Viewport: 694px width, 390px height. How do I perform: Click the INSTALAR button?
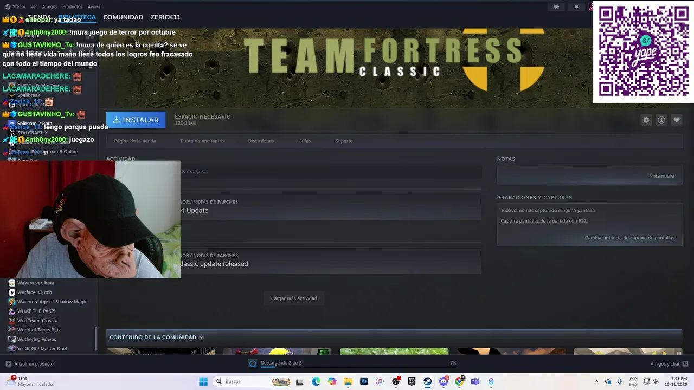[136, 120]
